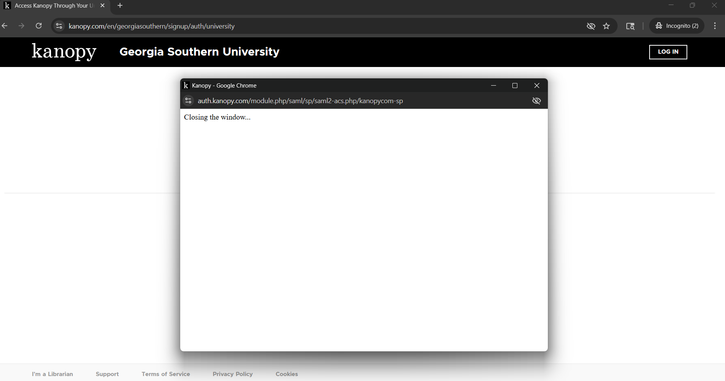Click the eye icon in popup address bar
This screenshot has height=381, width=725.
(x=536, y=101)
